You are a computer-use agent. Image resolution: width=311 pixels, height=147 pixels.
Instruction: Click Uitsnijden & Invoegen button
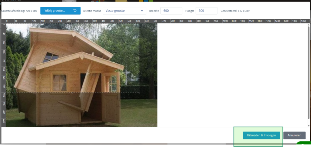click(x=261, y=135)
